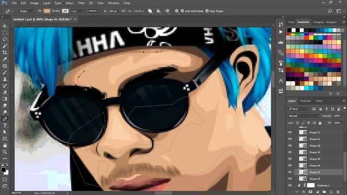The width and height of the screenshot is (347, 195).
Task: Open path arrangement options
Action: pos(167,11)
